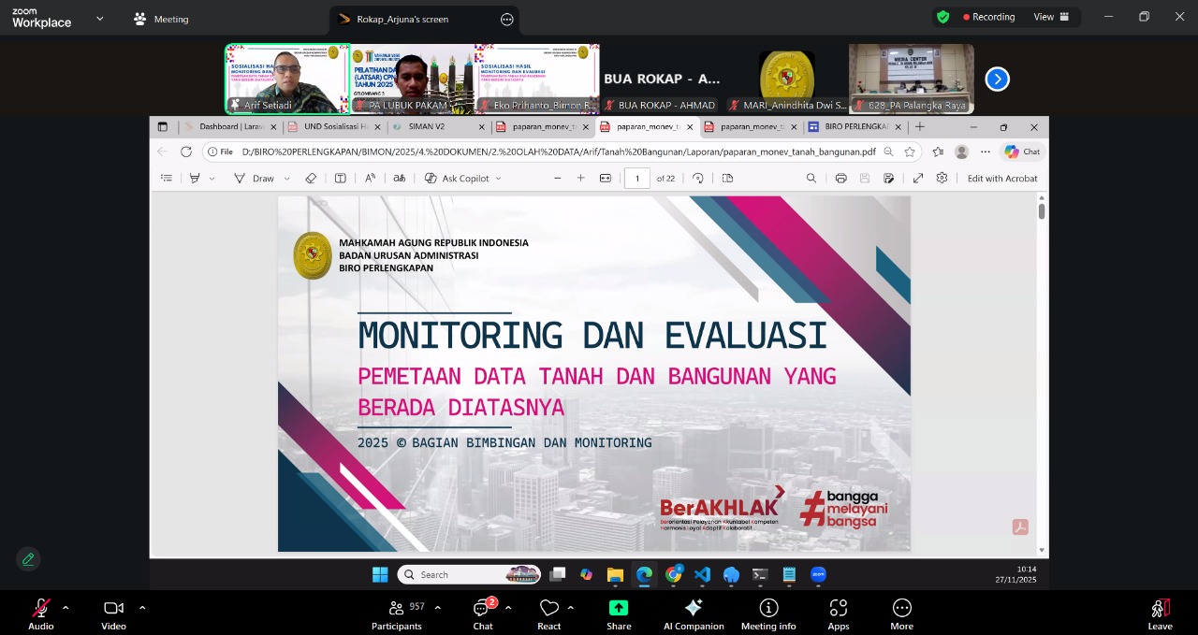This screenshot has width=1198, height=635.
Task: Start camera with the Video button
Action: tap(113, 613)
